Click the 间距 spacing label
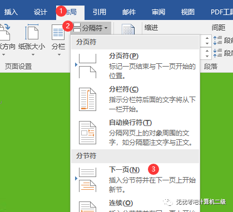Viewport: 233px width, 212px height. (x=219, y=28)
